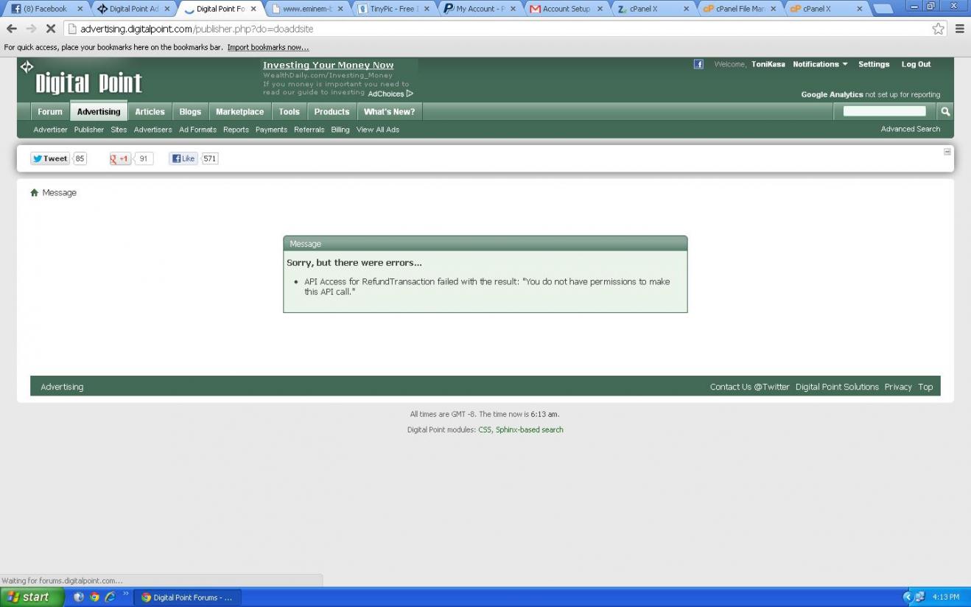971x607 pixels.
Task: Close the Account Setup Gmail tab
Action: [x=600, y=9]
